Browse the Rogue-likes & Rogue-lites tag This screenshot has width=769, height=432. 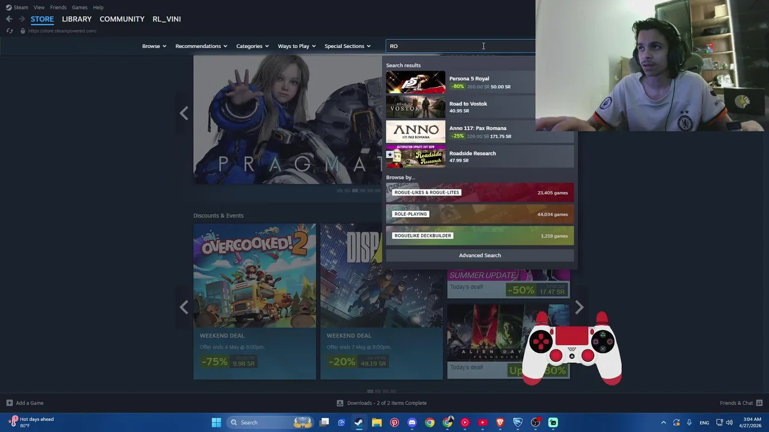[480, 193]
